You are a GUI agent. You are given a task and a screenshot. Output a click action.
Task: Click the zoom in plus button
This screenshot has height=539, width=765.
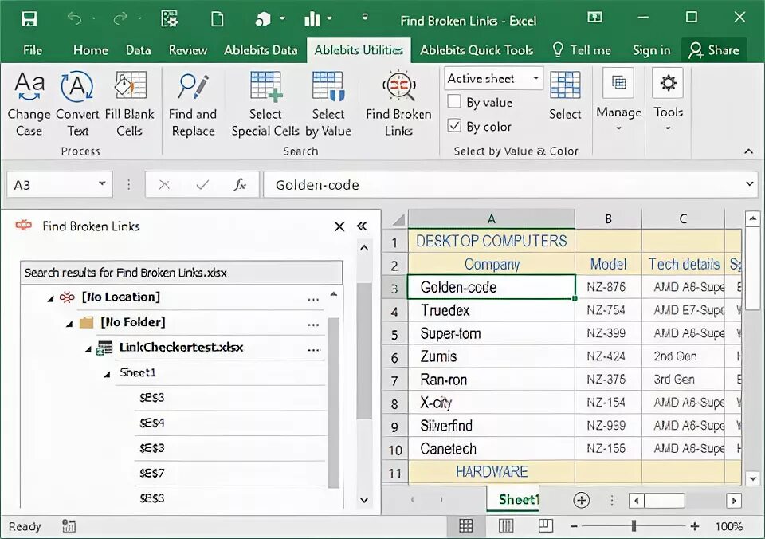[x=695, y=525]
